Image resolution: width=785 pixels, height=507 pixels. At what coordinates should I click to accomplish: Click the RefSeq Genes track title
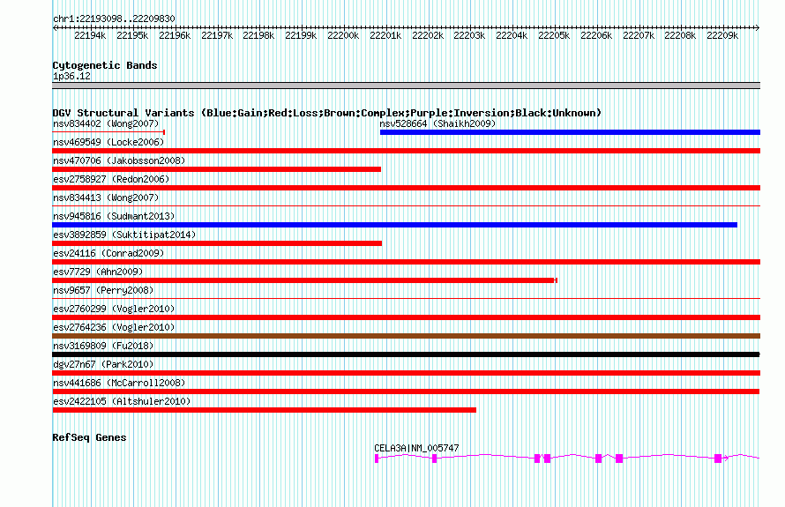click(x=89, y=437)
